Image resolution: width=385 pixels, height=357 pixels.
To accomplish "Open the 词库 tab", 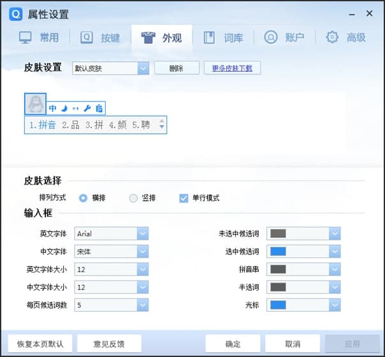I will click(x=223, y=38).
